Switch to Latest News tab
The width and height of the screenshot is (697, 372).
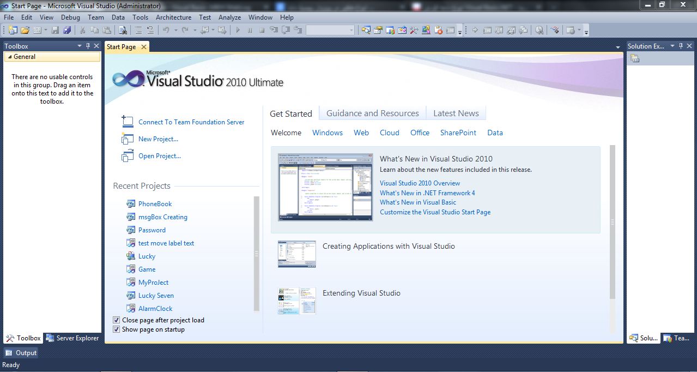(456, 113)
